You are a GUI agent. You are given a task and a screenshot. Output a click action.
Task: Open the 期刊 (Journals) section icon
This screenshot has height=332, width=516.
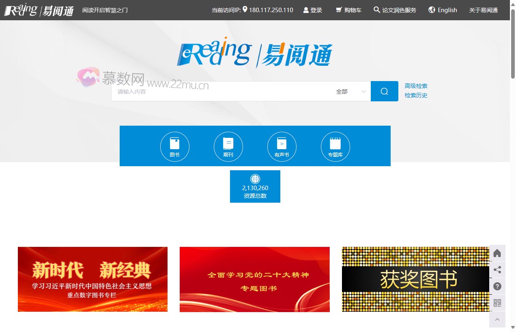tap(228, 146)
